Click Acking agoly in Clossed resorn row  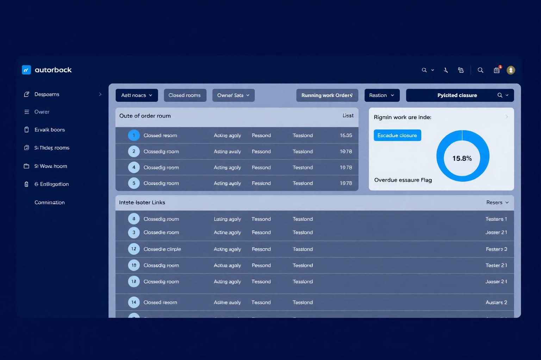(x=227, y=136)
